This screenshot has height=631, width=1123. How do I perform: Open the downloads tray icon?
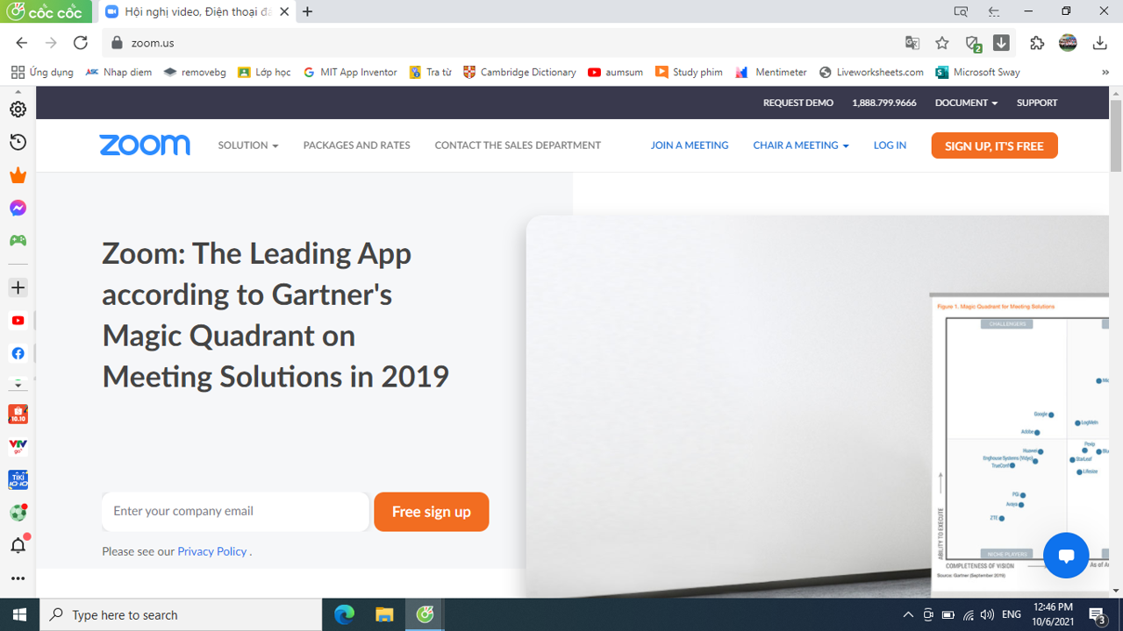(x=1099, y=43)
